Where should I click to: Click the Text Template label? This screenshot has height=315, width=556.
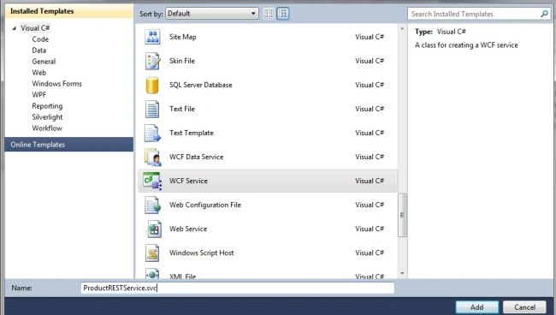[x=192, y=133]
